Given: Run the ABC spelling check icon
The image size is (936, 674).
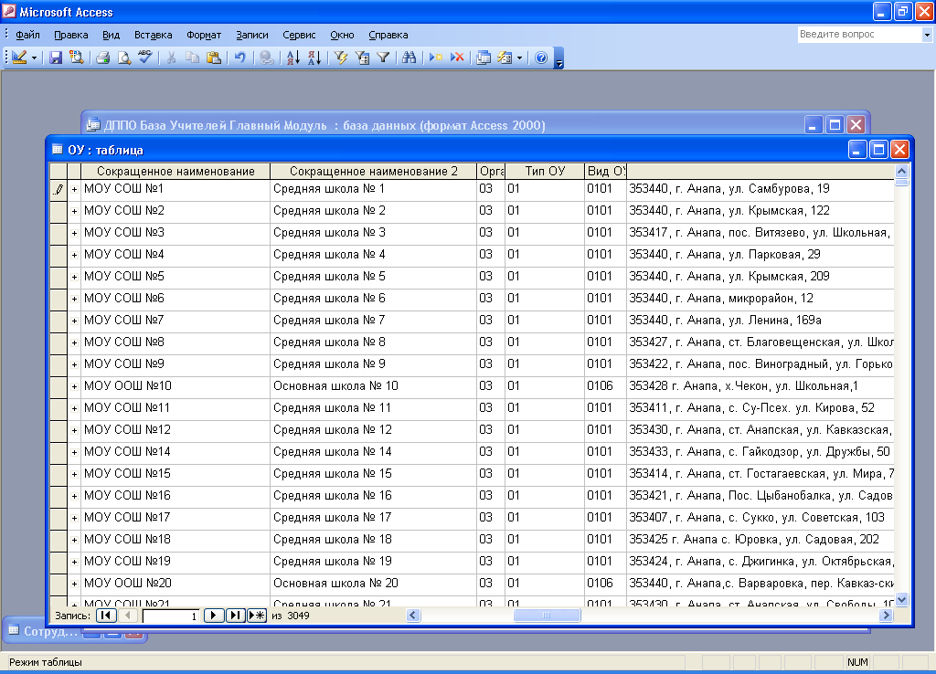Looking at the screenshot, I should pyautogui.click(x=145, y=58).
